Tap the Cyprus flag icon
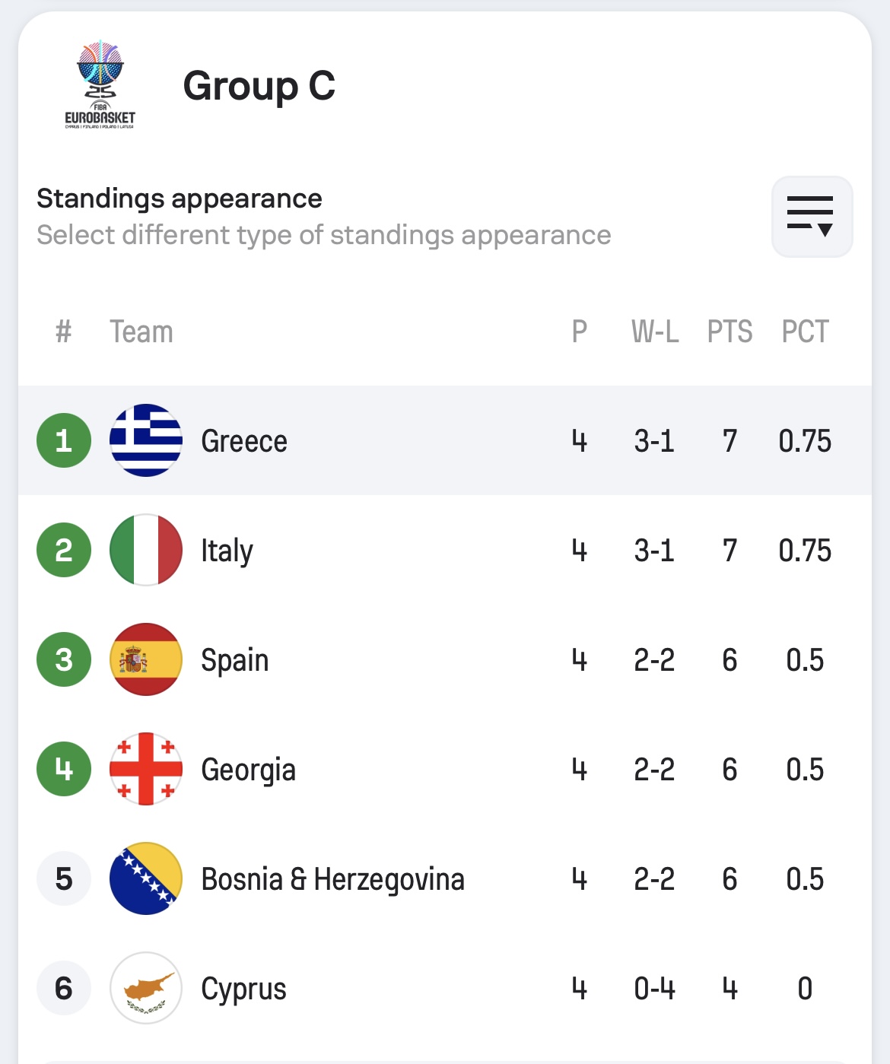 [146, 988]
